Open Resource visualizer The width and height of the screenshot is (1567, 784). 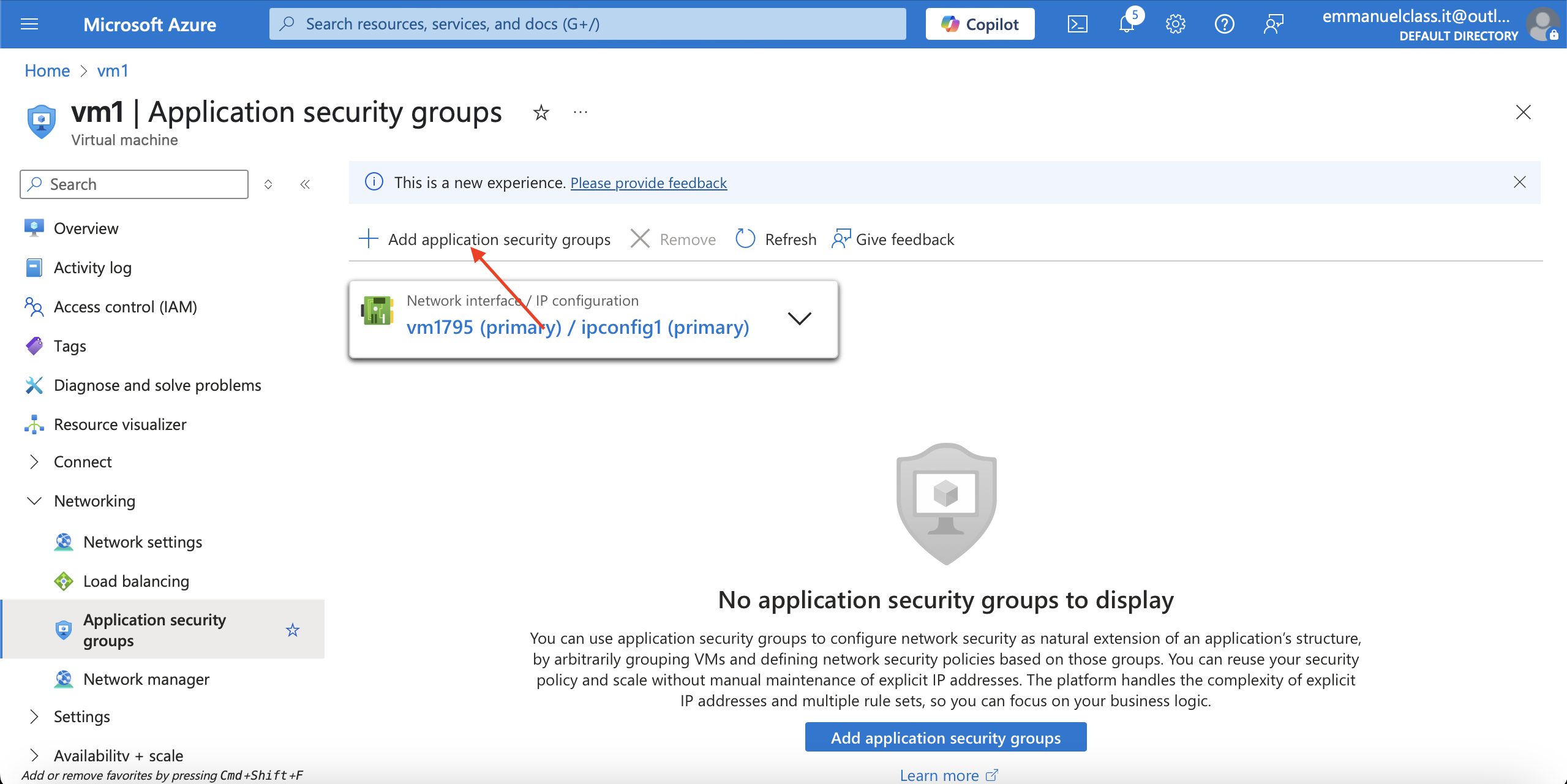point(120,424)
